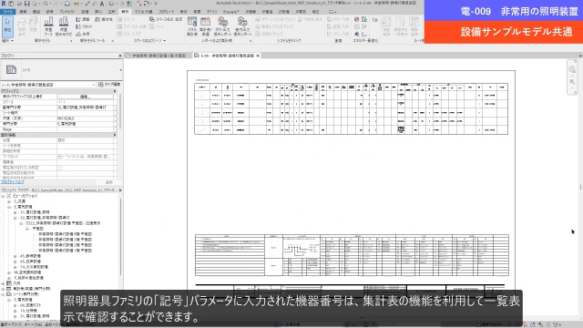This screenshot has width=583, height=328.
Task: Click the 編集... edit button in Properties
Action: point(85,97)
